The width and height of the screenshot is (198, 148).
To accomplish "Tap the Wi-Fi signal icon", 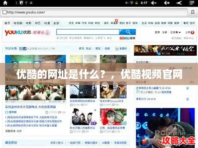I will coord(131,3).
